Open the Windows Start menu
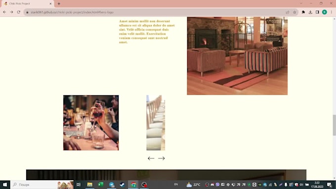Image resolution: width=336 pixels, height=189 pixels. point(5,185)
